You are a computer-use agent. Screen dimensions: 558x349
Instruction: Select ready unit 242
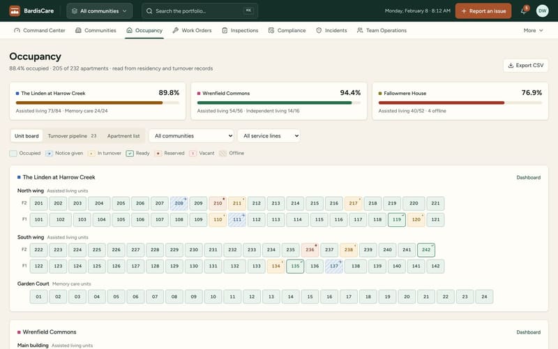[x=426, y=250]
